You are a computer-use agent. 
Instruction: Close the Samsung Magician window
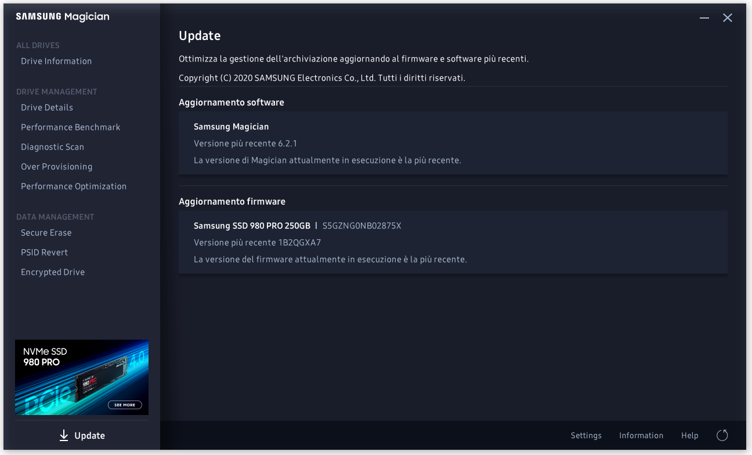728,18
